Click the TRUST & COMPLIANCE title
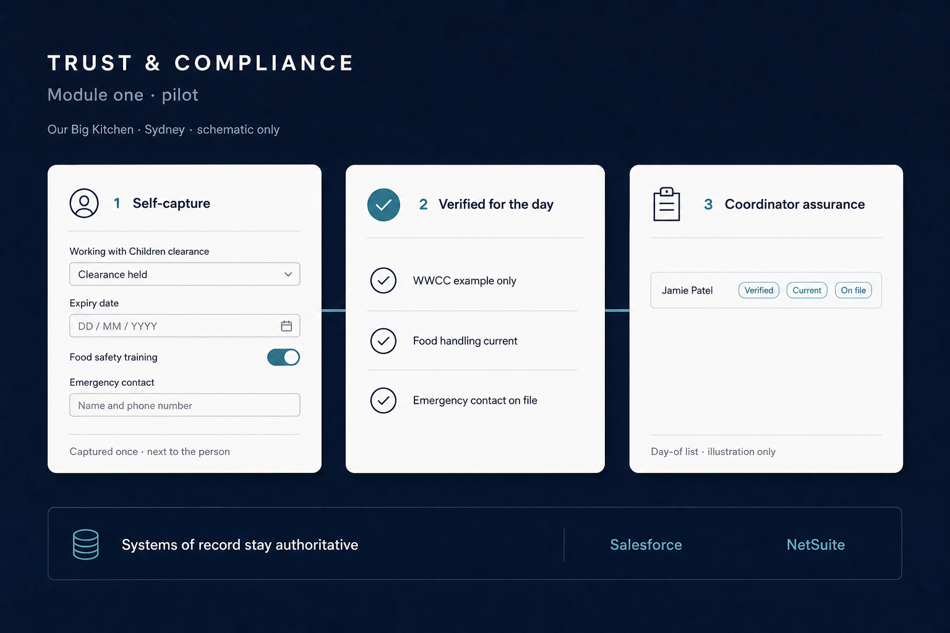 pyautogui.click(x=200, y=63)
